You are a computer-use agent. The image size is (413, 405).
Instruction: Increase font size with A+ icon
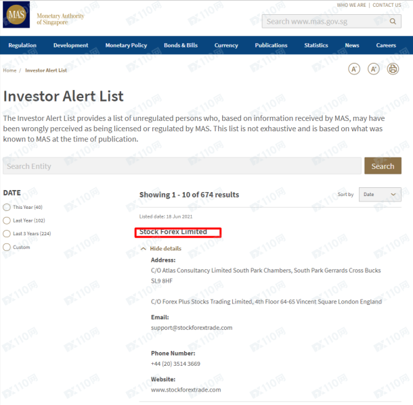374,69
